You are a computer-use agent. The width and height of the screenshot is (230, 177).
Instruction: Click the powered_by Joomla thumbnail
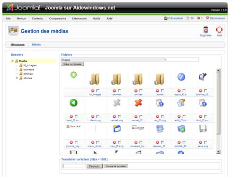tap(138, 128)
